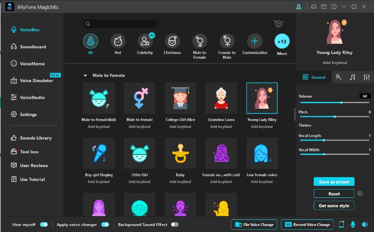Filter by Male to Female category icon
This screenshot has height=232, width=374.
200,41
